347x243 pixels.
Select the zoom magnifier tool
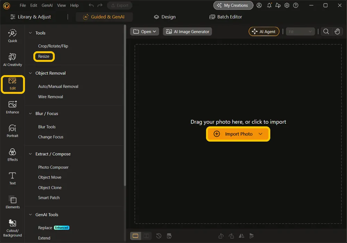(x=326, y=32)
